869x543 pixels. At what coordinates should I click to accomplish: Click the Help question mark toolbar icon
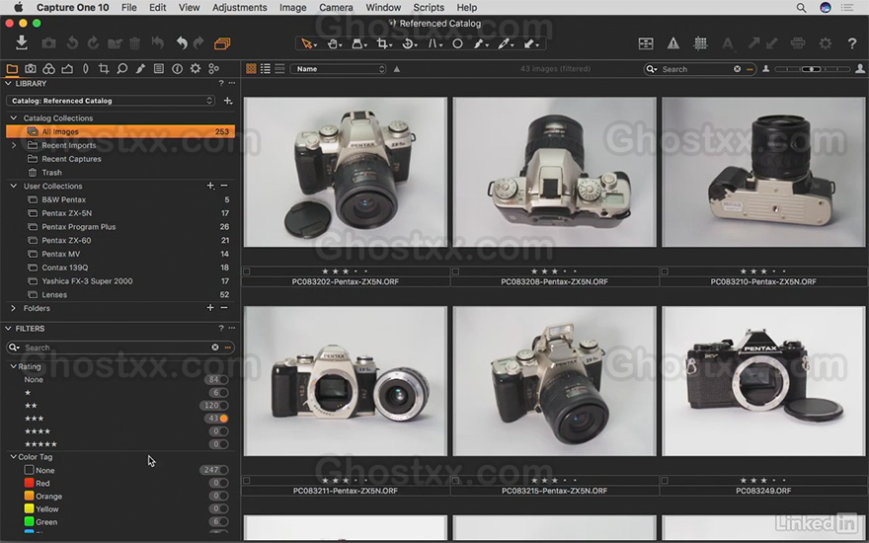[852, 43]
